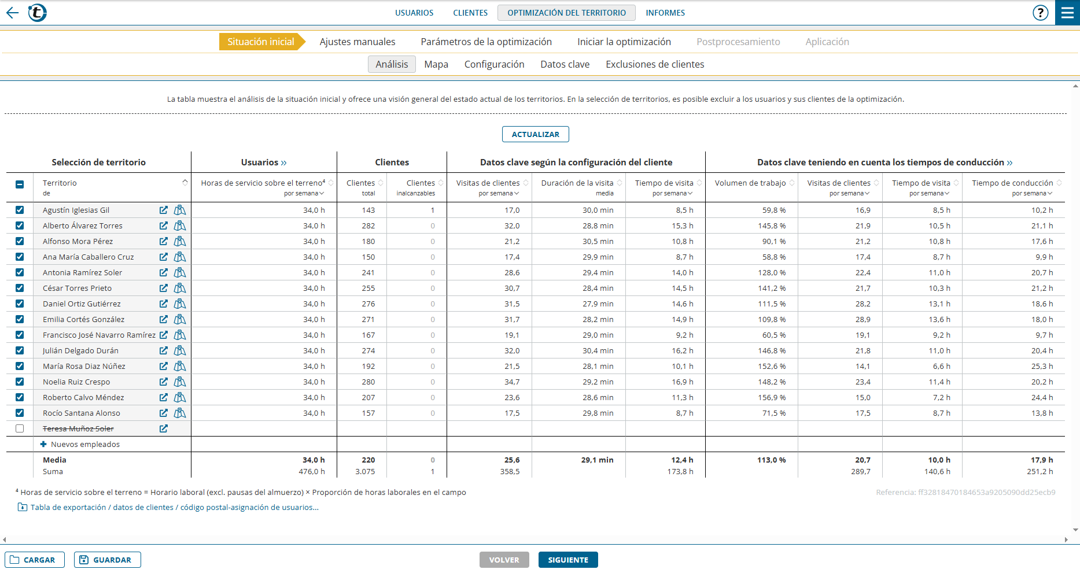
Task: Show map for Rocío Santana Alonso
Action: point(180,413)
